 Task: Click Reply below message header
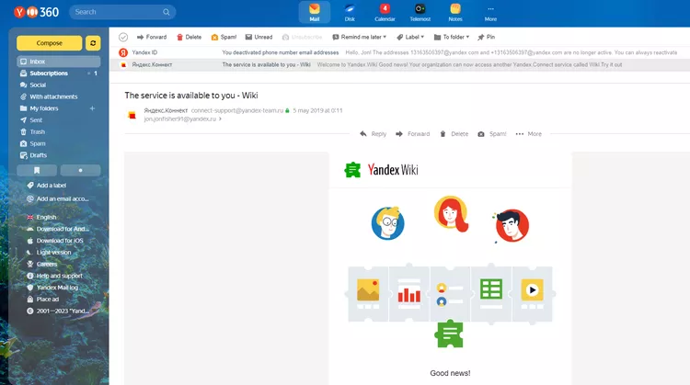tap(374, 134)
